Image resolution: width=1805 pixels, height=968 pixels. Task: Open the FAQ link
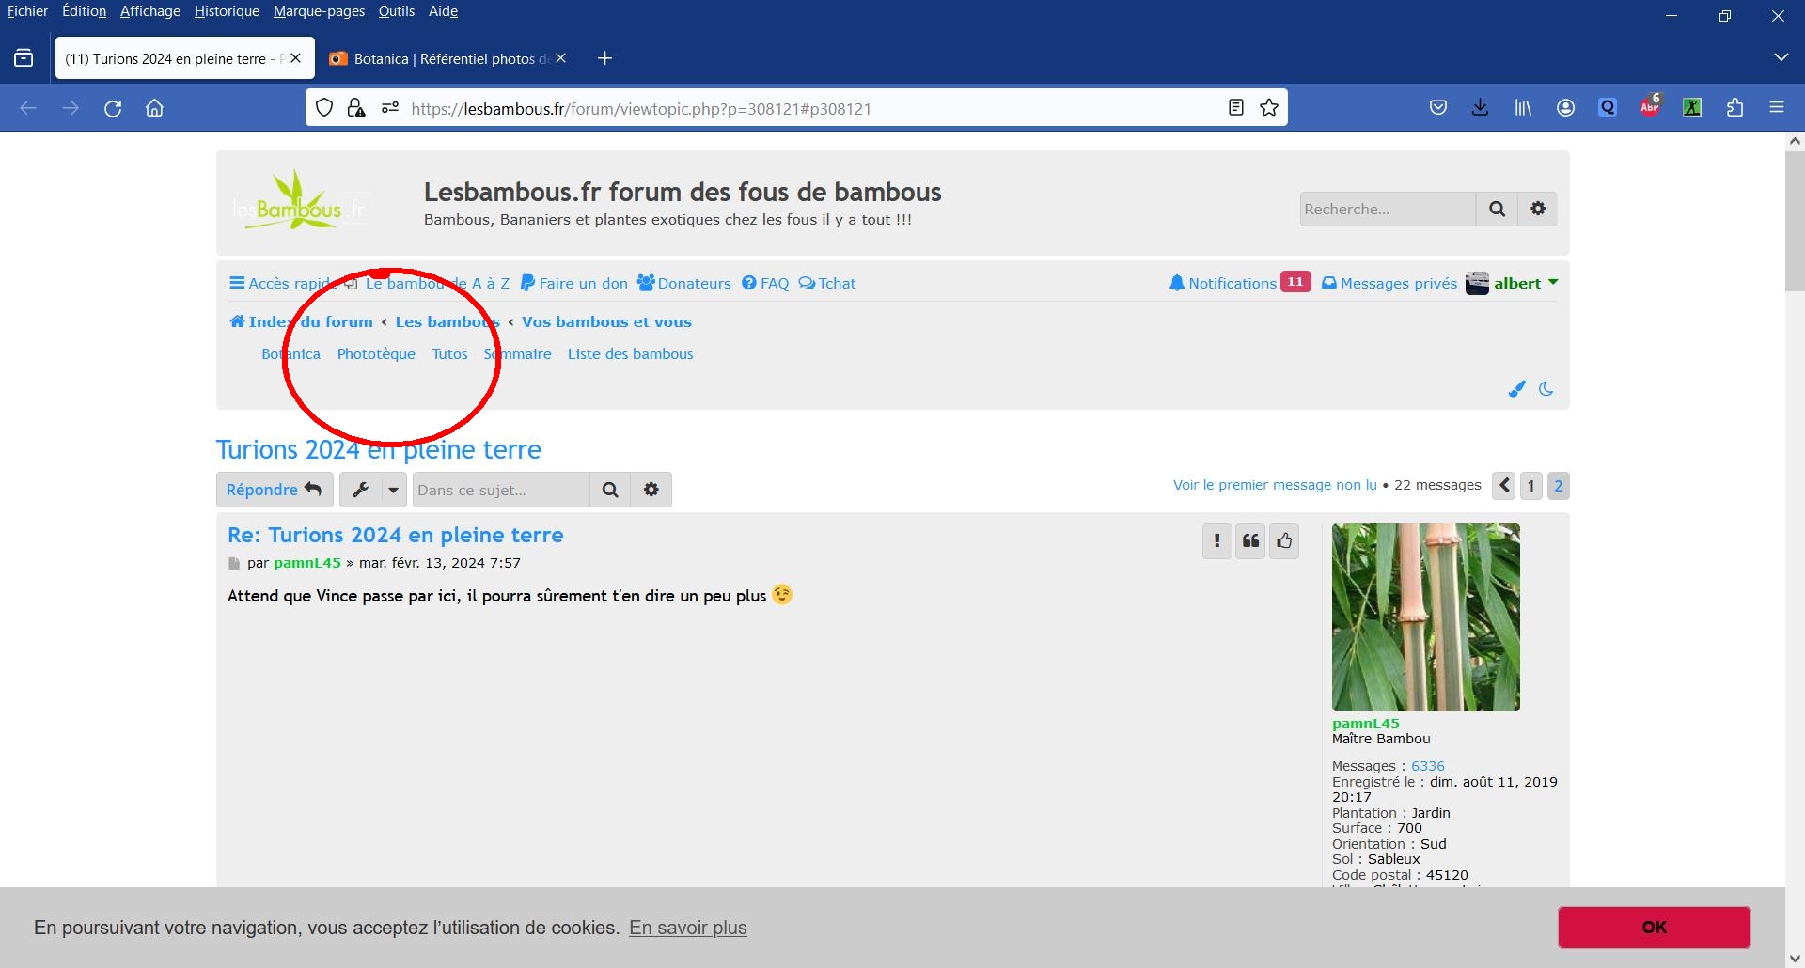point(765,283)
